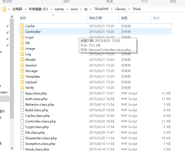Select the Verify folder icon
This screenshot has width=185, height=155.
pos(22,88)
